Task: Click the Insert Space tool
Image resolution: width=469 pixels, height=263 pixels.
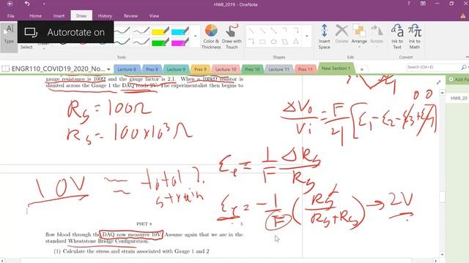Action: (324, 37)
